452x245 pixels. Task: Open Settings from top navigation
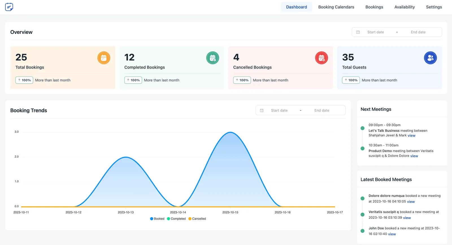tap(434, 7)
